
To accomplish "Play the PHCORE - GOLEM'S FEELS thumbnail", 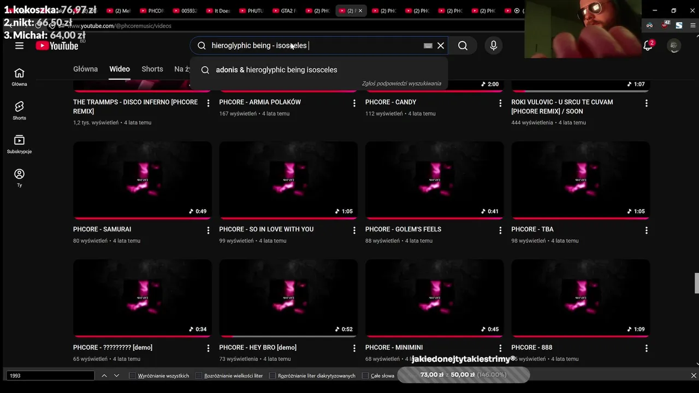I will tap(435, 180).
